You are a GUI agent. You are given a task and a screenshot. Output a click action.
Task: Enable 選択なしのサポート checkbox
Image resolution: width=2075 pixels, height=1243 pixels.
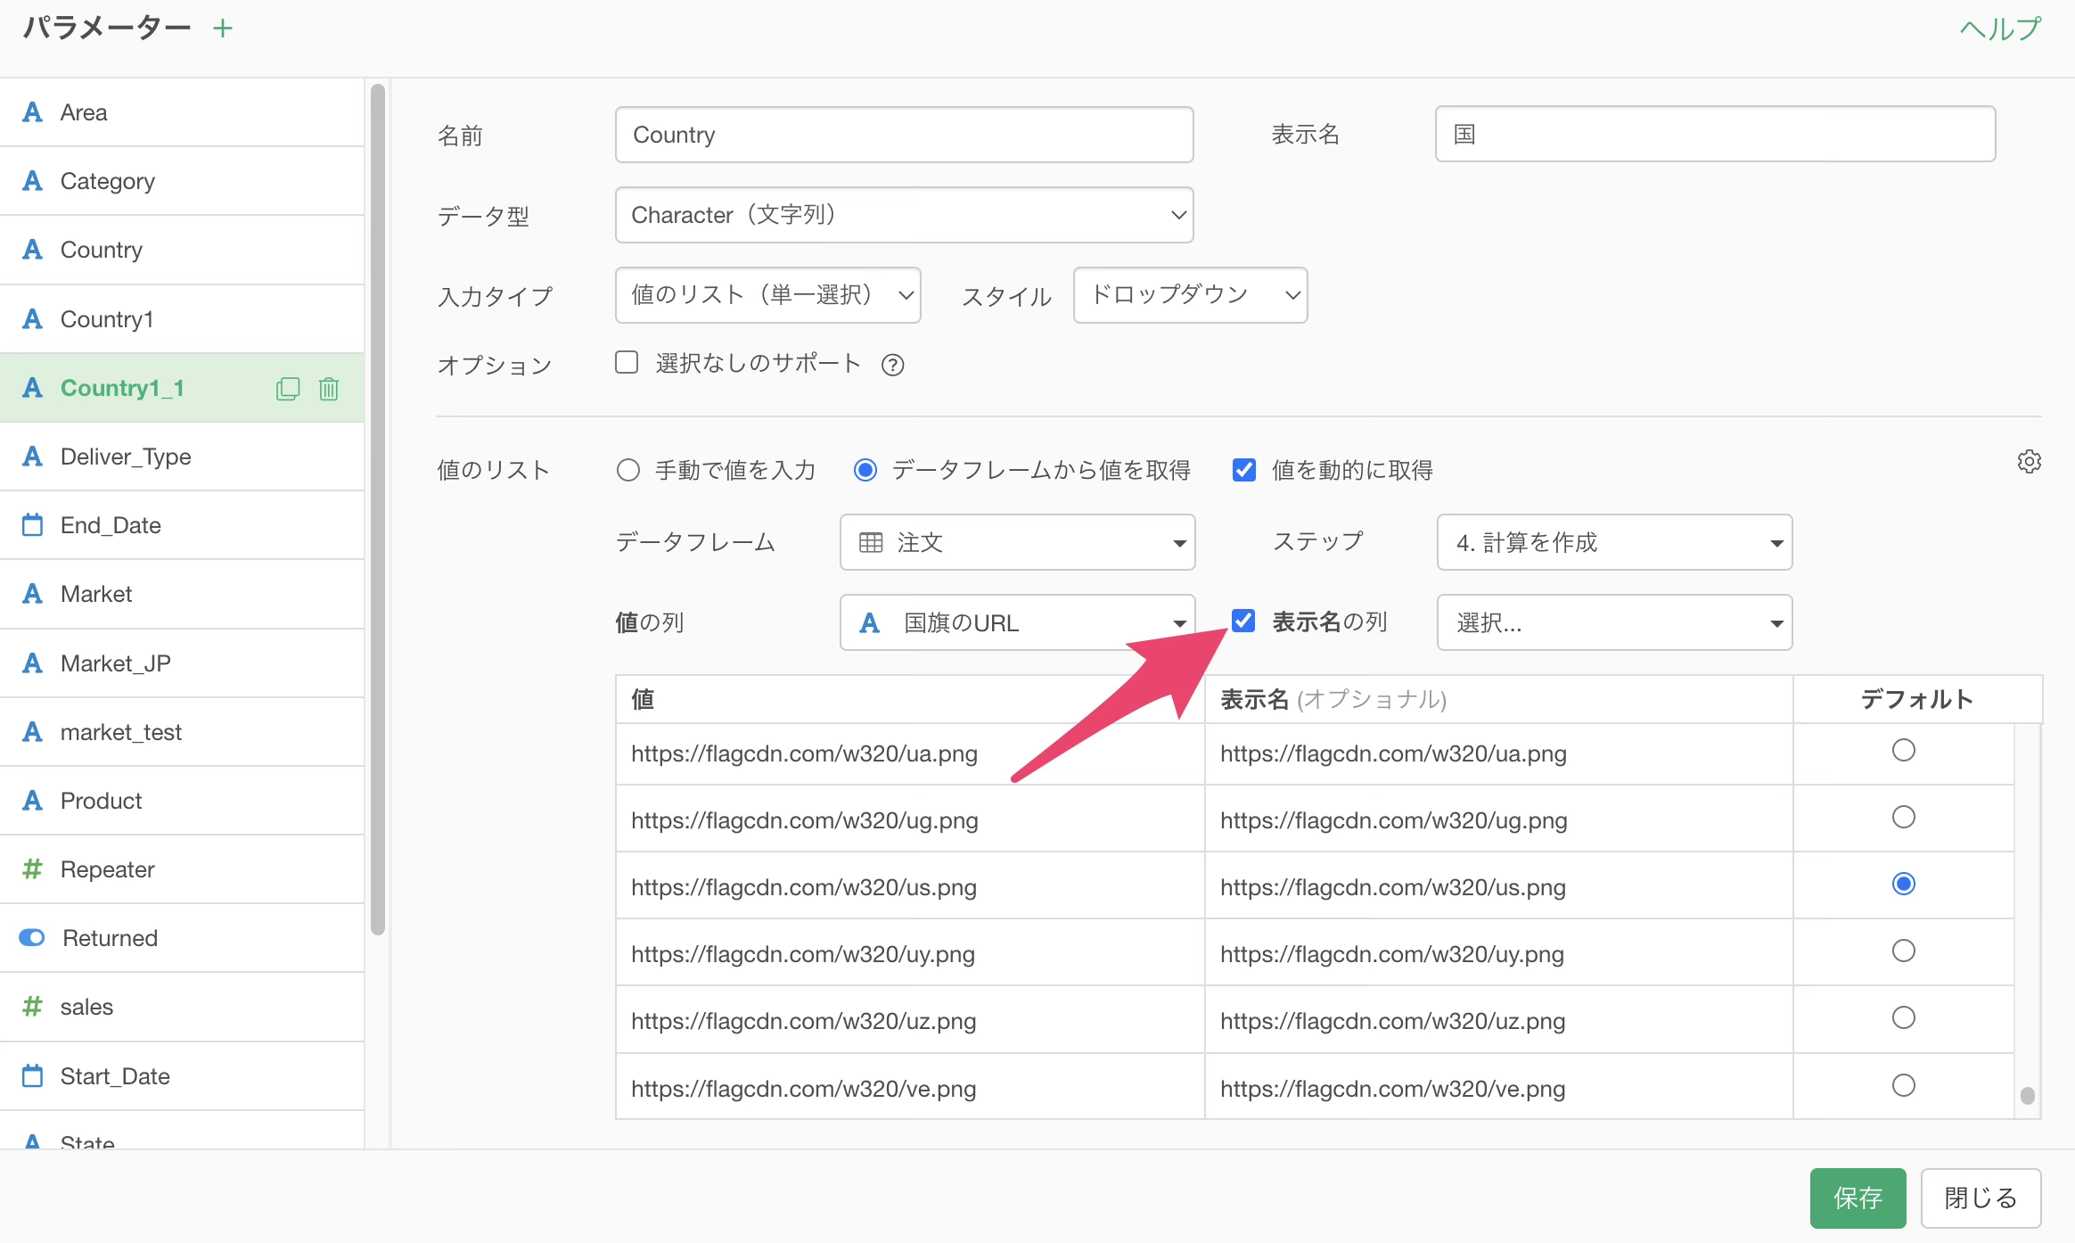627,362
